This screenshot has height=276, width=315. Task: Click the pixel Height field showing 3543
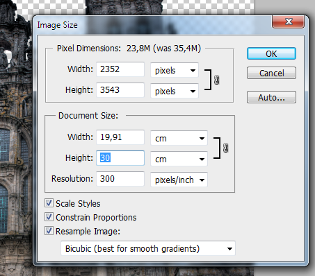click(x=120, y=90)
